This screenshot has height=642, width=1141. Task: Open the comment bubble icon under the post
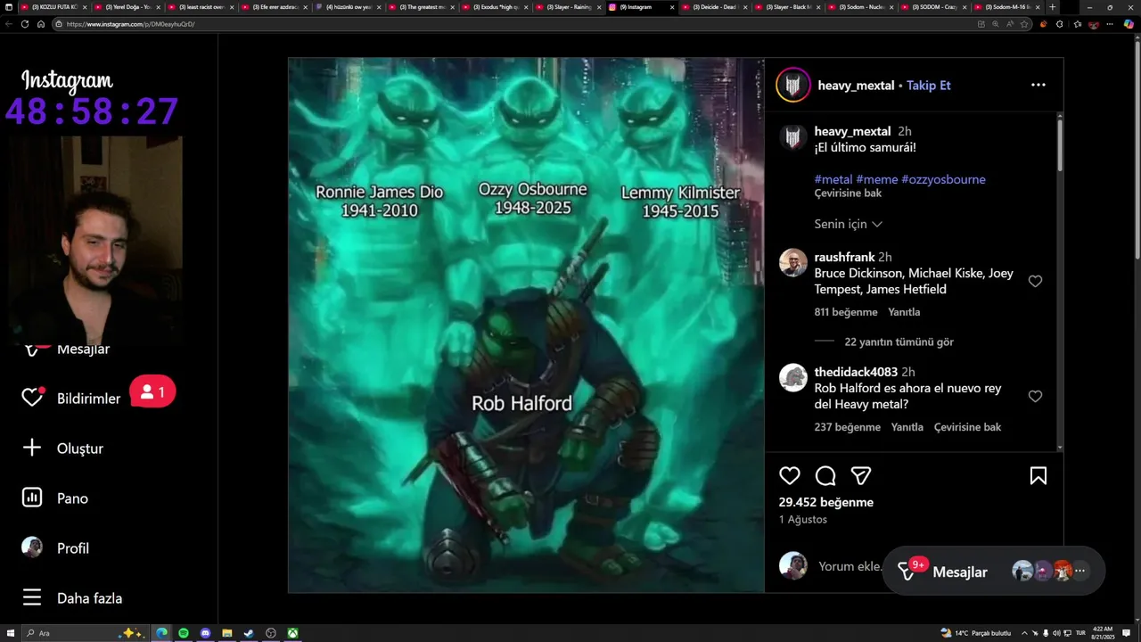point(825,475)
